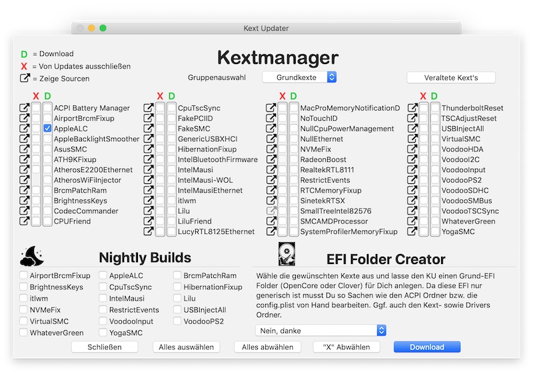This screenshot has width=533, height=374.
Task: Show sources for VoodooPS2
Action: tap(412, 180)
